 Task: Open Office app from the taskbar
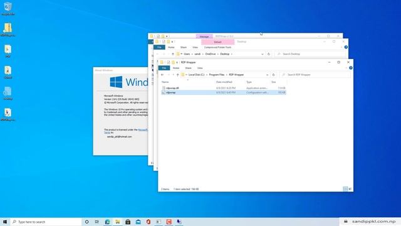pos(148,222)
